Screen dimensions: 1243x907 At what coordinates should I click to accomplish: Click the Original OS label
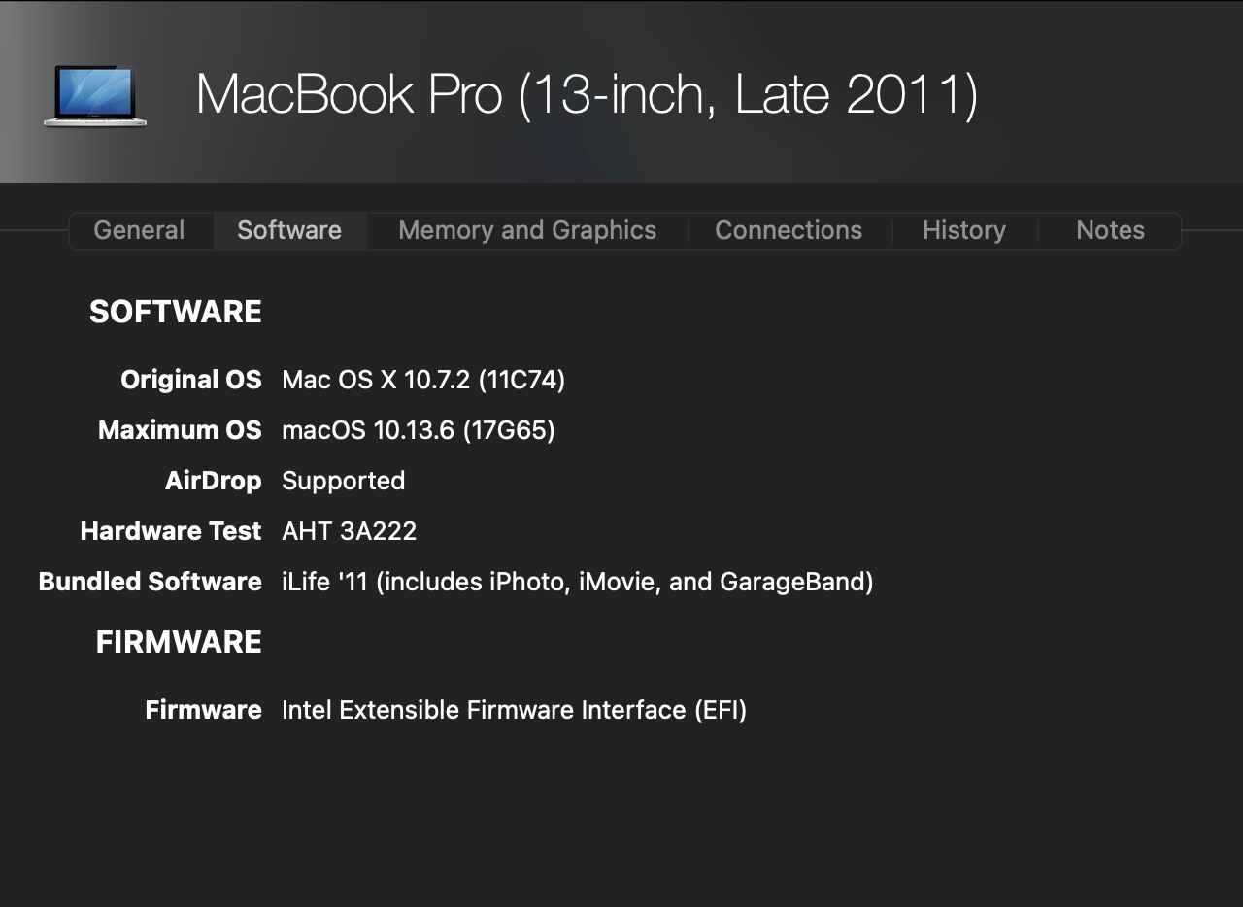(191, 380)
